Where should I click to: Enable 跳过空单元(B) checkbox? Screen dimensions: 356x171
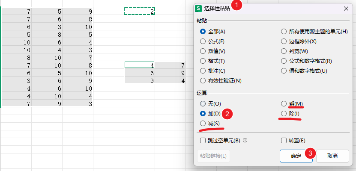(x=203, y=140)
